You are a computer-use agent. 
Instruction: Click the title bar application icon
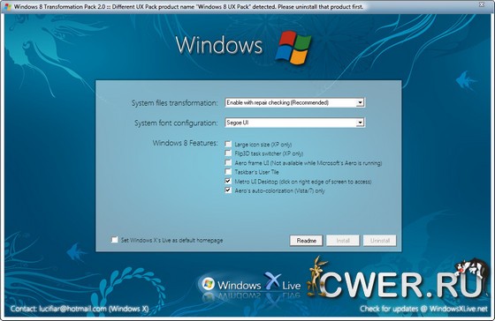pos(8,7)
